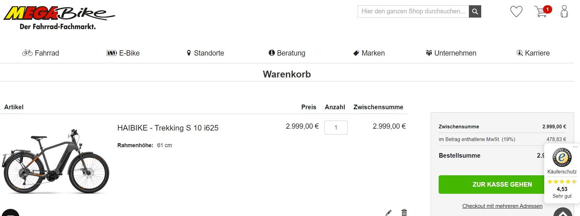Screen dimensions: 580x216
Task: Focus the shop search field
Action: pyautogui.click(x=413, y=11)
